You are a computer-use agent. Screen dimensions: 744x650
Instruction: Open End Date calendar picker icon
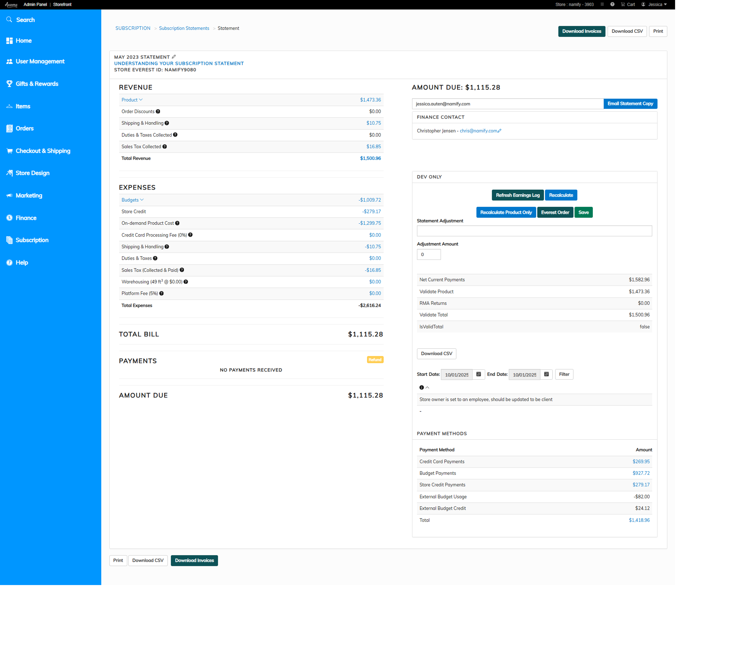tap(546, 374)
